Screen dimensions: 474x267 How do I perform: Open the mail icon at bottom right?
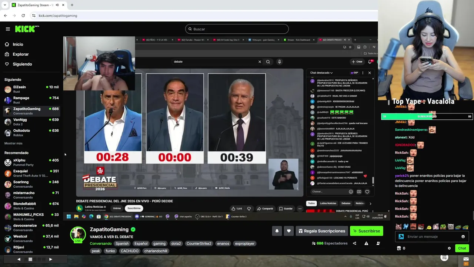466,259
